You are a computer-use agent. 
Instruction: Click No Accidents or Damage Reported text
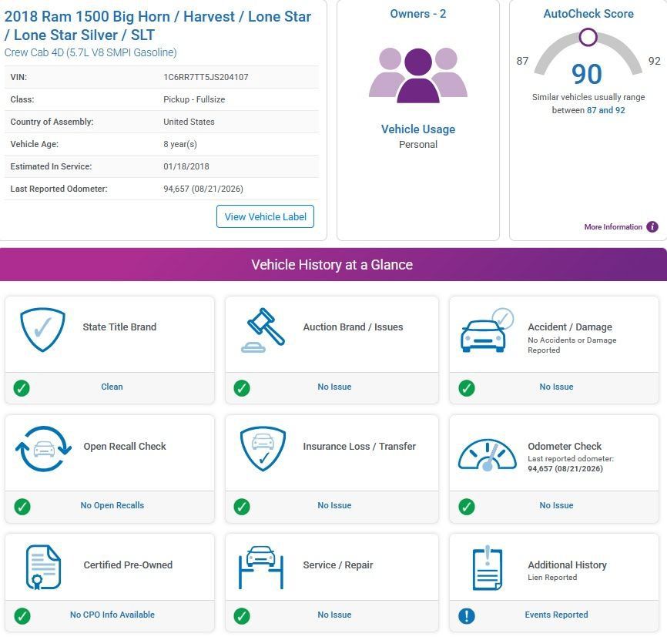(571, 345)
